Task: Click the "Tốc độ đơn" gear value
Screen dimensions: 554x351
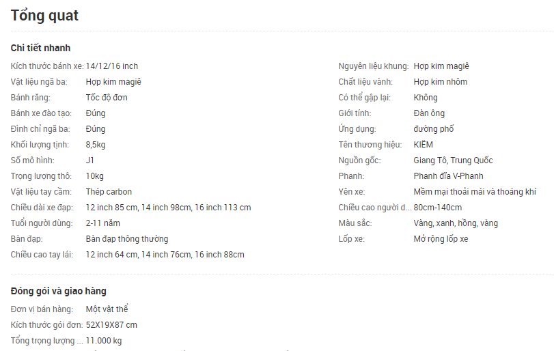Action: coord(107,98)
